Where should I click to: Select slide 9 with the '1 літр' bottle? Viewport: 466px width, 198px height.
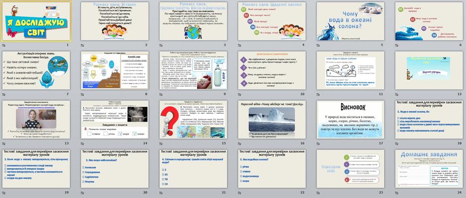coord(193,70)
